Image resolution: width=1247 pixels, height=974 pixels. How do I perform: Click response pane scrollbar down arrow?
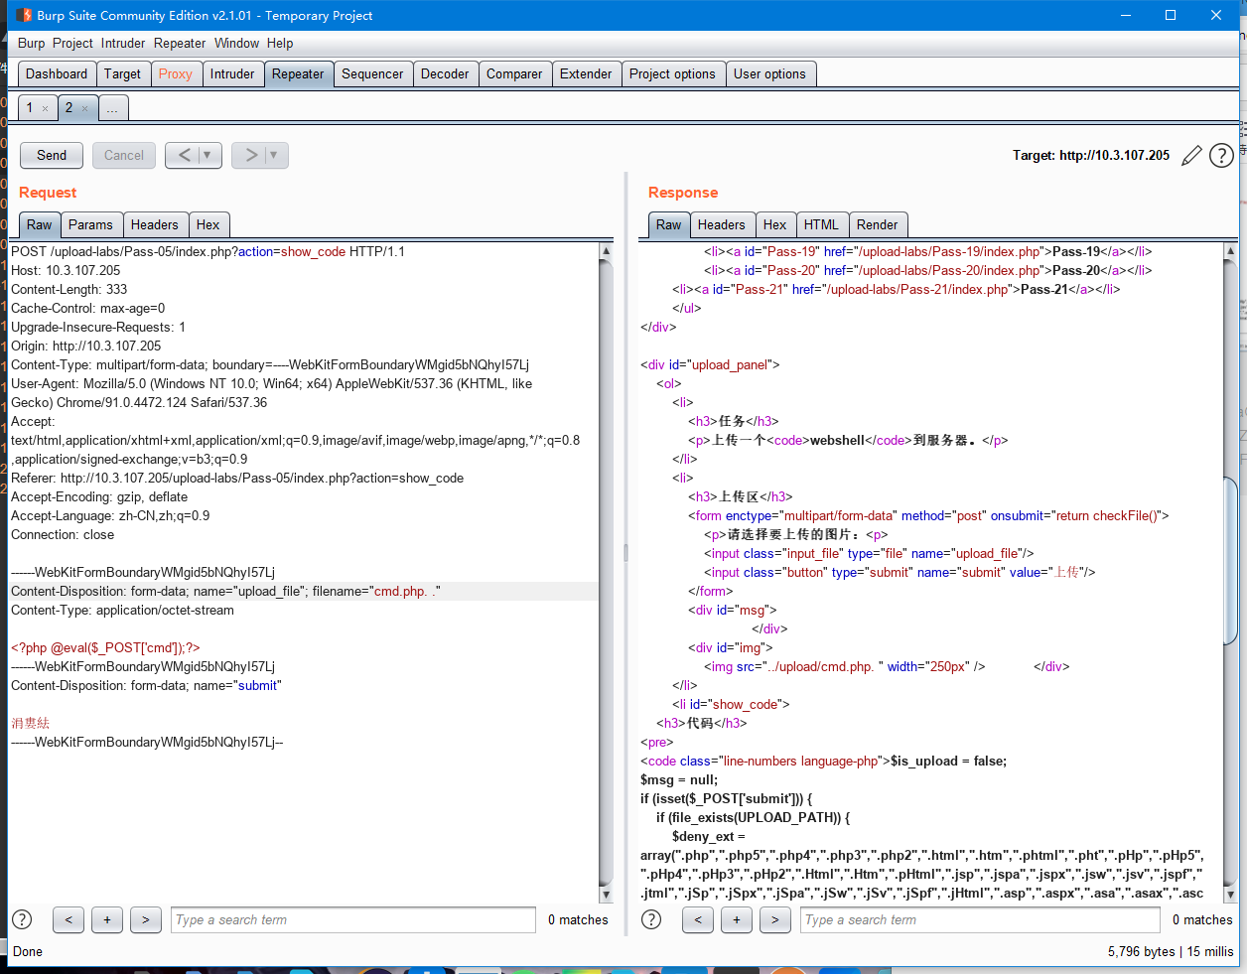tap(1231, 895)
